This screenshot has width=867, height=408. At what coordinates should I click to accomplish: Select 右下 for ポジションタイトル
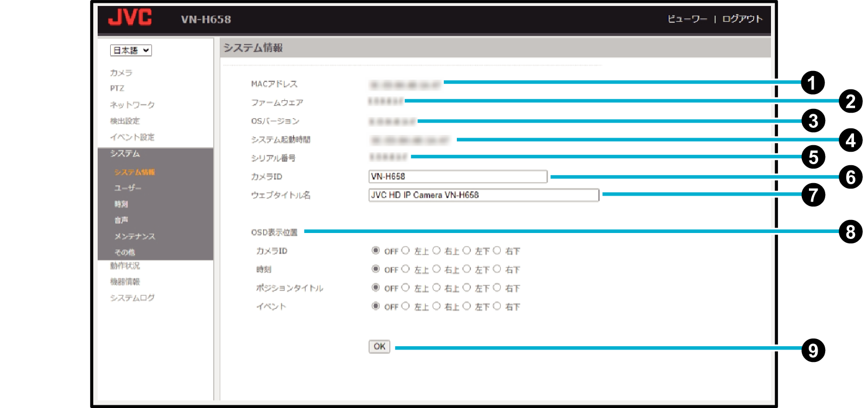[x=496, y=287]
